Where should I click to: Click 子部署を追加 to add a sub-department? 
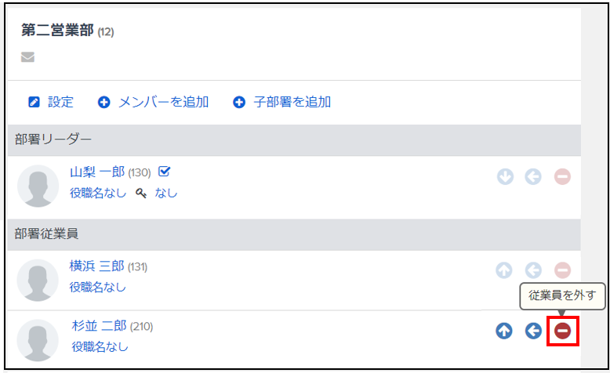pos(281,103)
